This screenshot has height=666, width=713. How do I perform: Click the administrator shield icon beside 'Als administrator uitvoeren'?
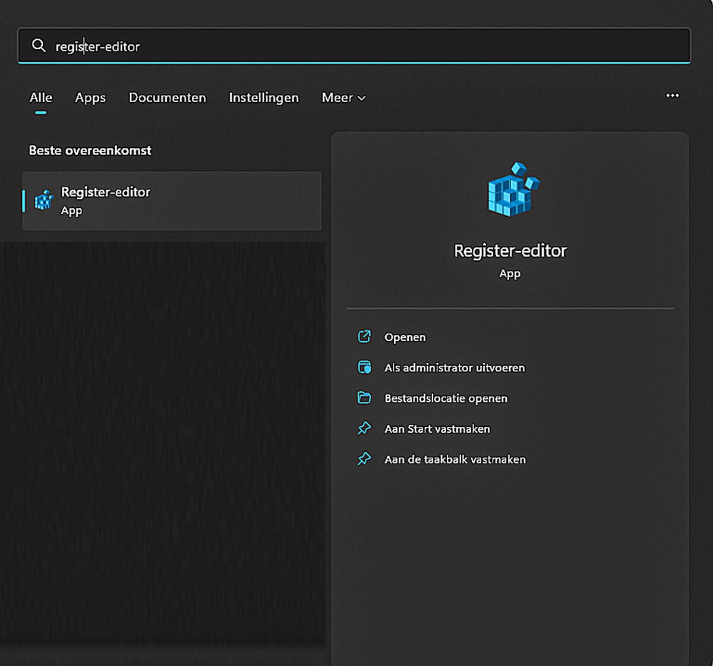tap(364, 367)
